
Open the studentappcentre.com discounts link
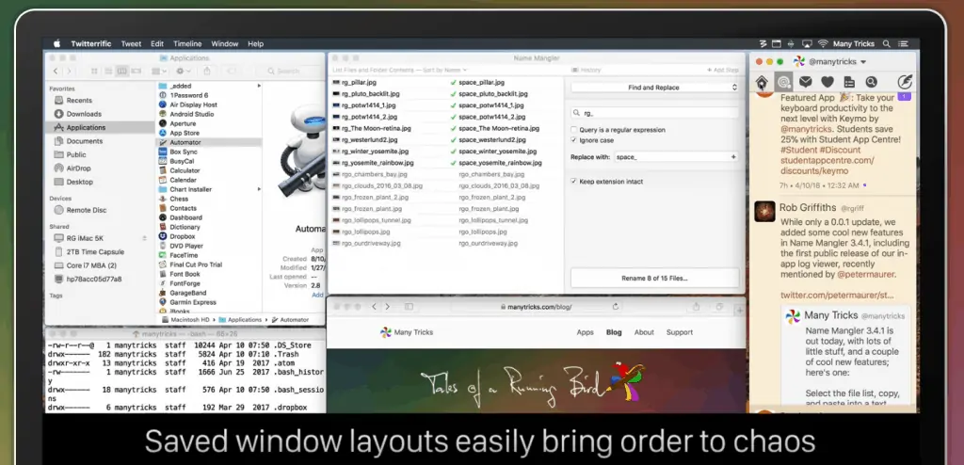827,166
